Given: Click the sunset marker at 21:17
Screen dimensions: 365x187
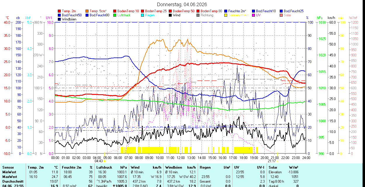Looking at the screenshot, I should click(x=278, y=161).
